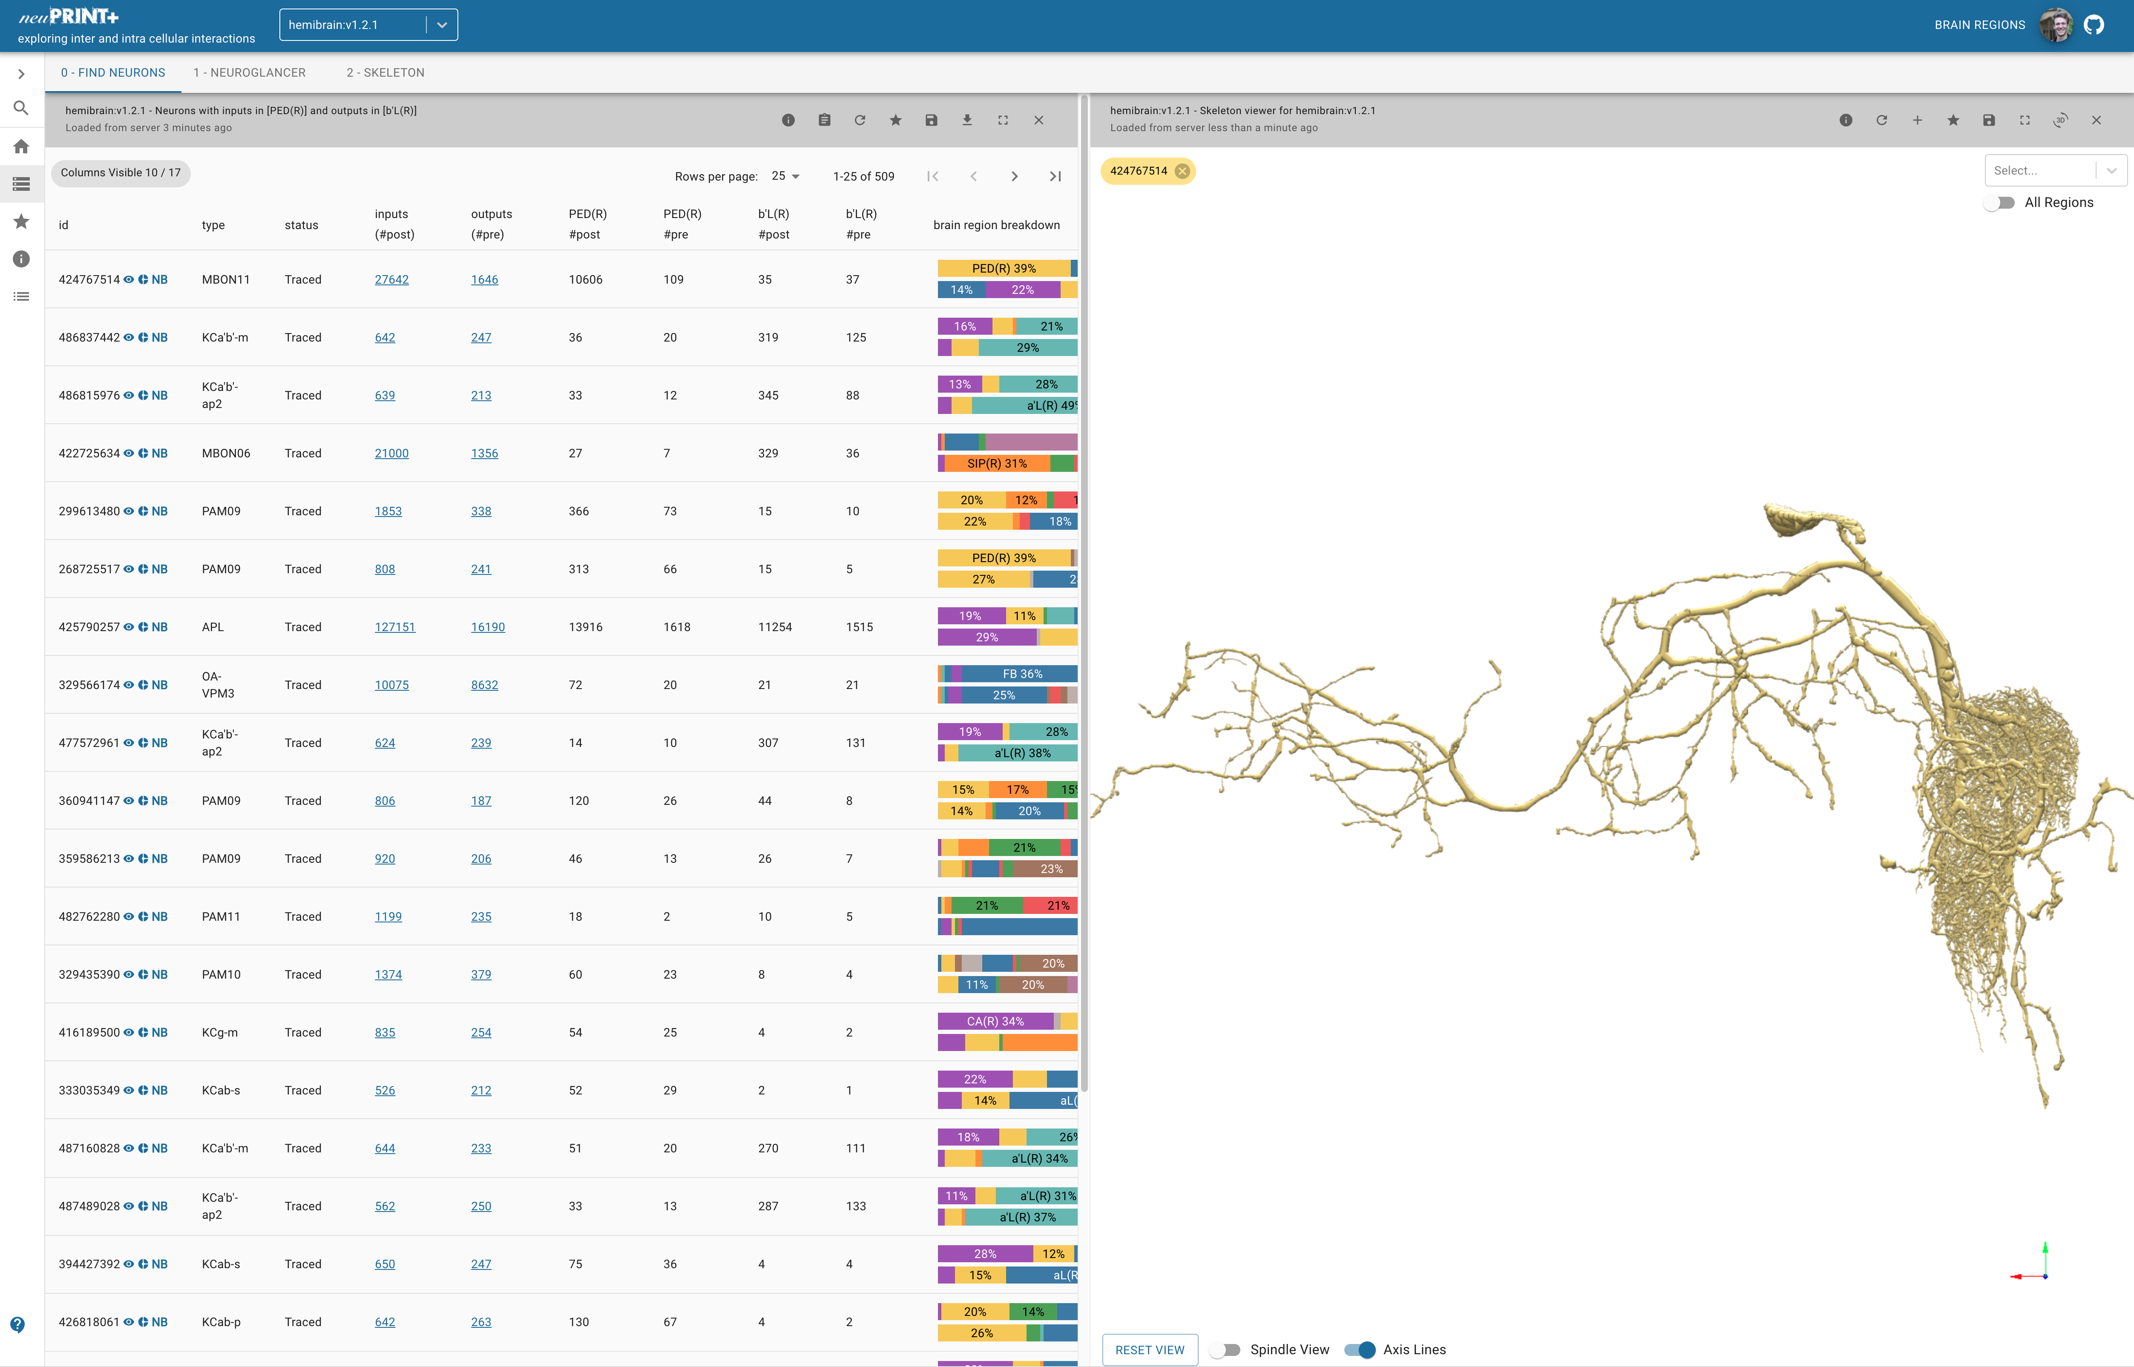Click the help question mark icon
Image resolution: width=2134 pixels, height=1367 pixels.
click(18, 1324)
